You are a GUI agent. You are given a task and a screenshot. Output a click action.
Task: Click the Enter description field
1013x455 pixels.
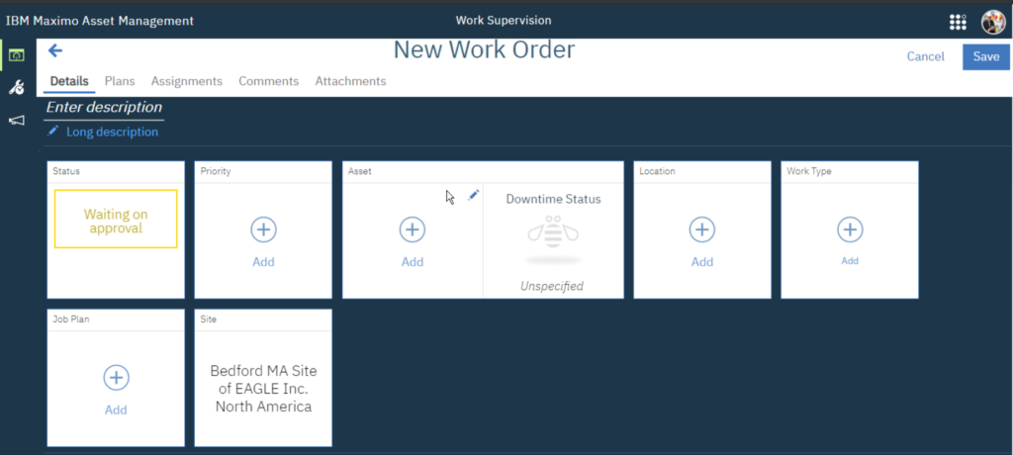point(104,107)
